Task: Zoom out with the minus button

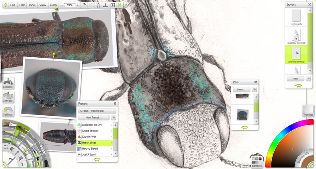Action: (x=62, y=5)
